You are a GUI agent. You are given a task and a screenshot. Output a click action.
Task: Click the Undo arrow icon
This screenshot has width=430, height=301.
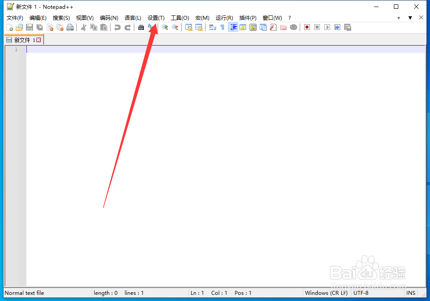[x=118, y=27]
